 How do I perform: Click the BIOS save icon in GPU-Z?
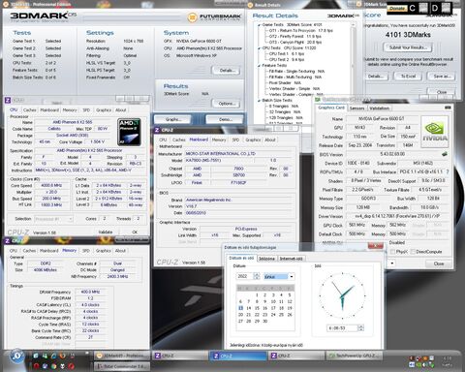pos(445,154)
